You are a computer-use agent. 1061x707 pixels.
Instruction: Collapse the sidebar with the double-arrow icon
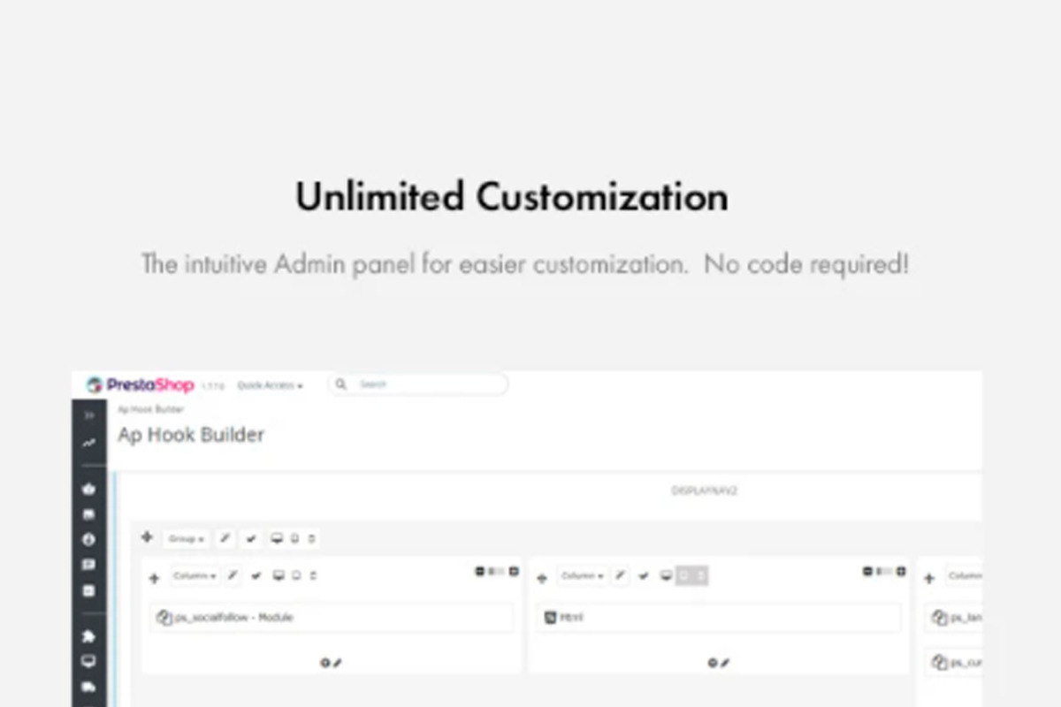(88, 414)
